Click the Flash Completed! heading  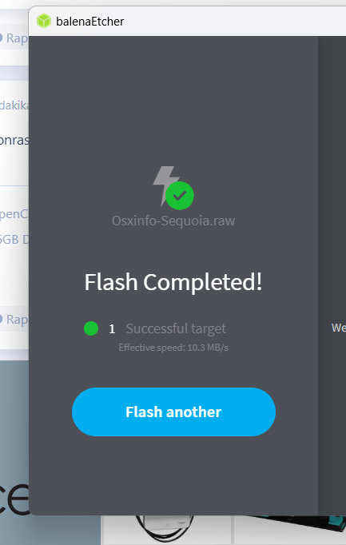(x=173, y=281)
